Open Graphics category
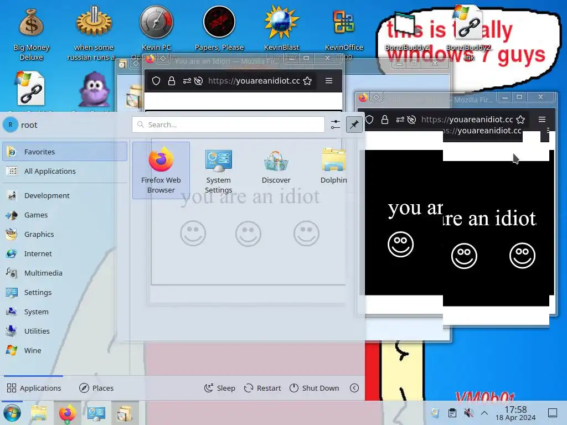Screen dimensions: 567x425 click(x=65, y=234)
